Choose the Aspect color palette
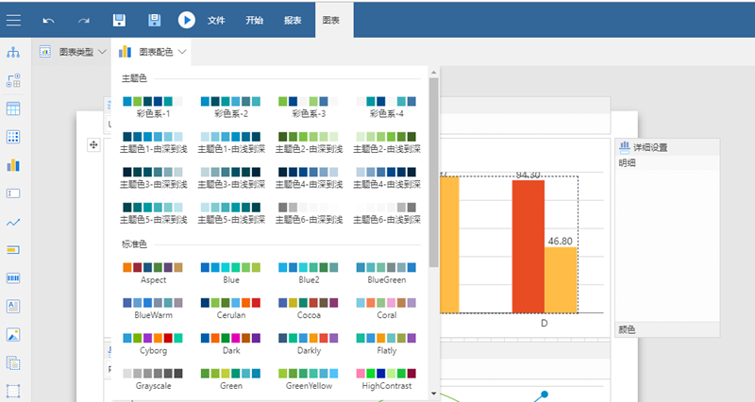755x402 pixels. coord(153,273)
